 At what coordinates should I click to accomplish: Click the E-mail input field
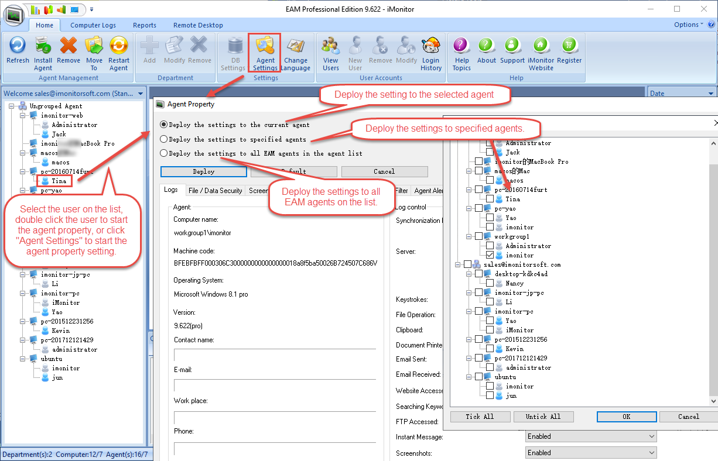coord(275,385)
